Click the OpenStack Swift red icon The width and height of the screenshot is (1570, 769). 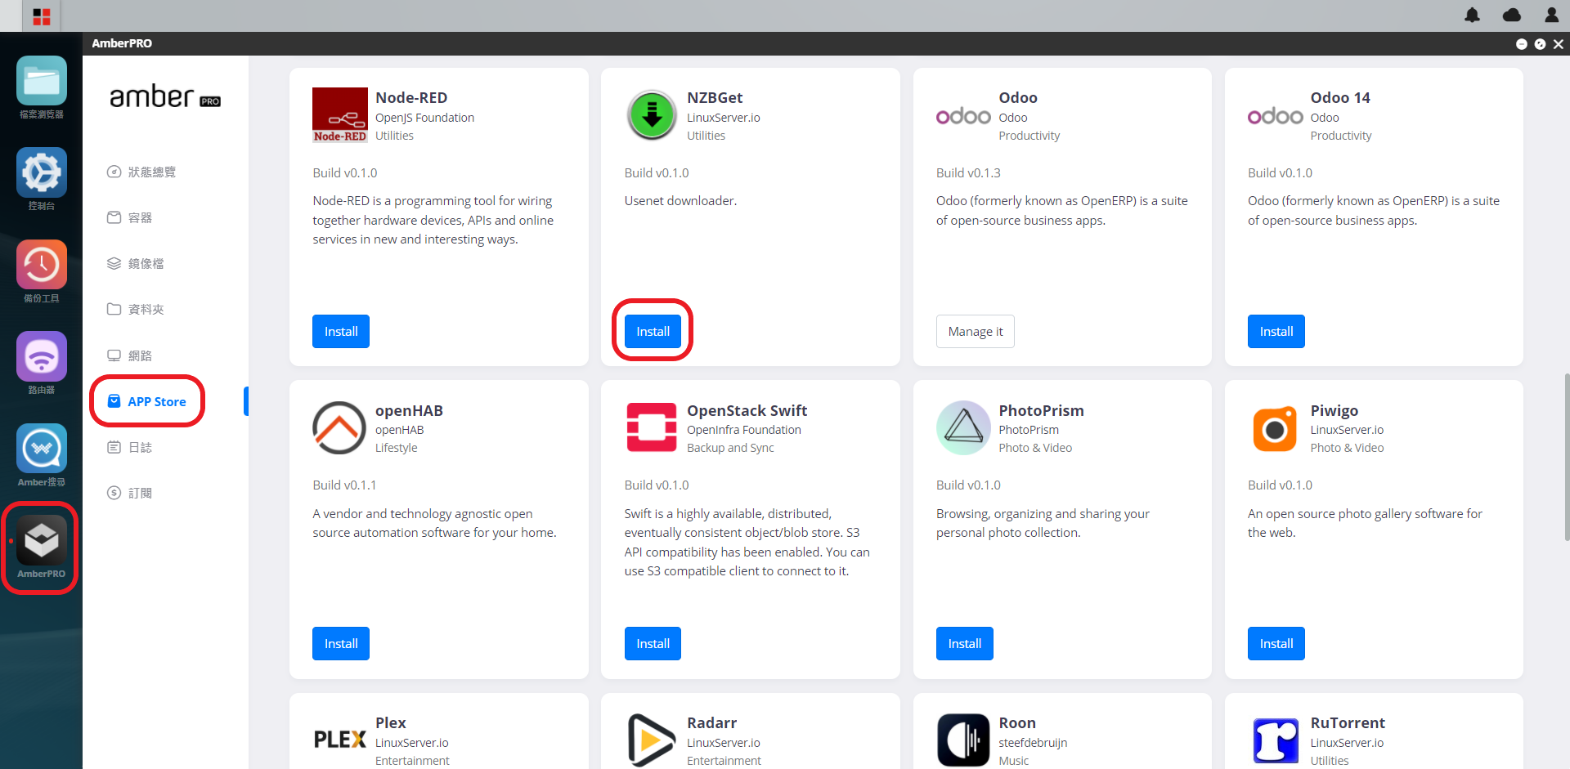(652, 427)
